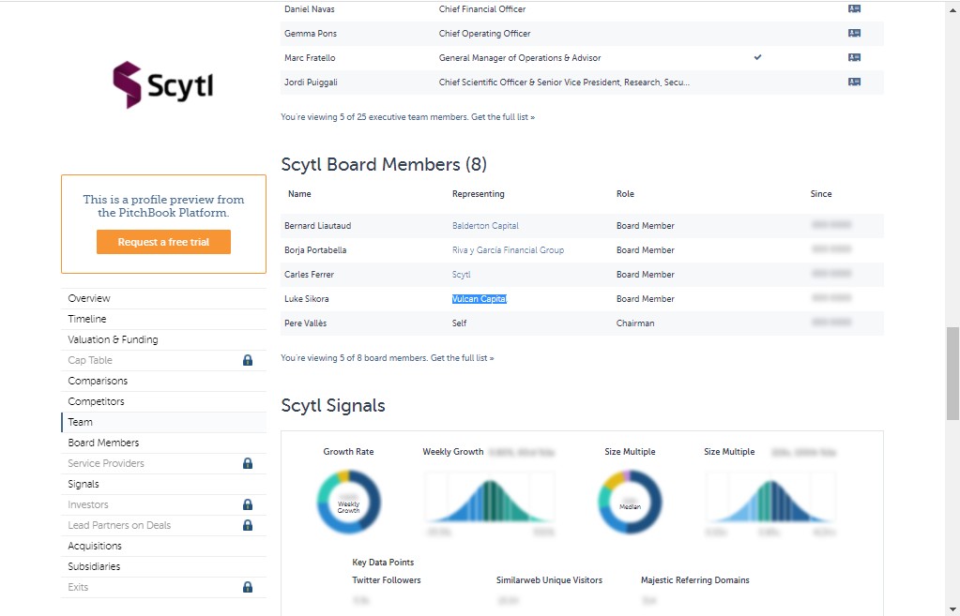Click the scrollbar down arrow
The height and width of the screenshot is (616, 960).
pos(952,609)
